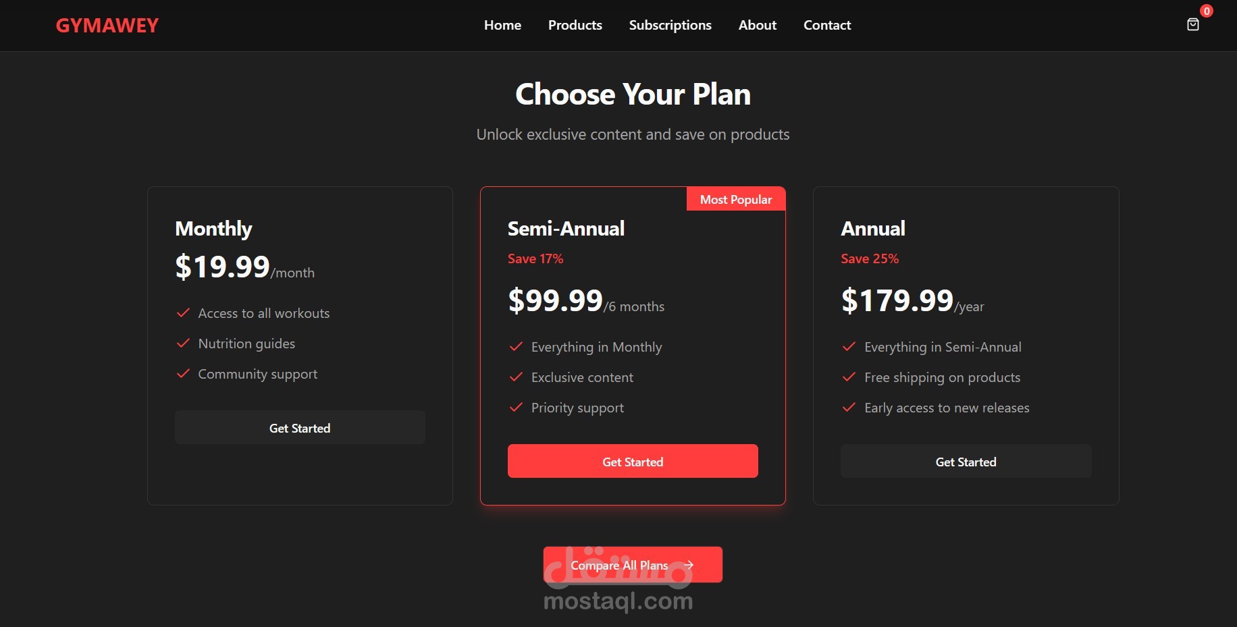Go to the Home page

(x=502, y=26)
